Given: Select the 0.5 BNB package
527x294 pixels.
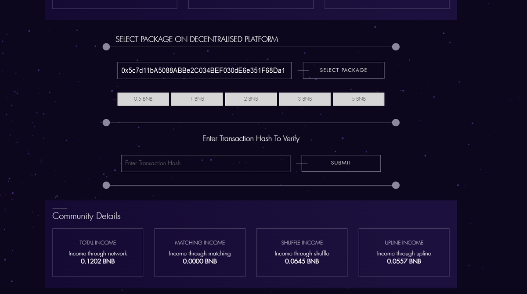Looking at the screenshot, I should pyautogui.click(x=143, y=99).
